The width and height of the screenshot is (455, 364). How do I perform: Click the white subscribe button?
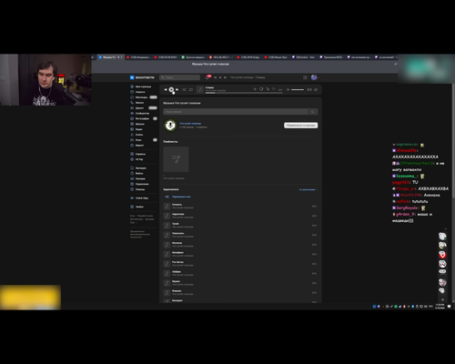tap(301, 126)
